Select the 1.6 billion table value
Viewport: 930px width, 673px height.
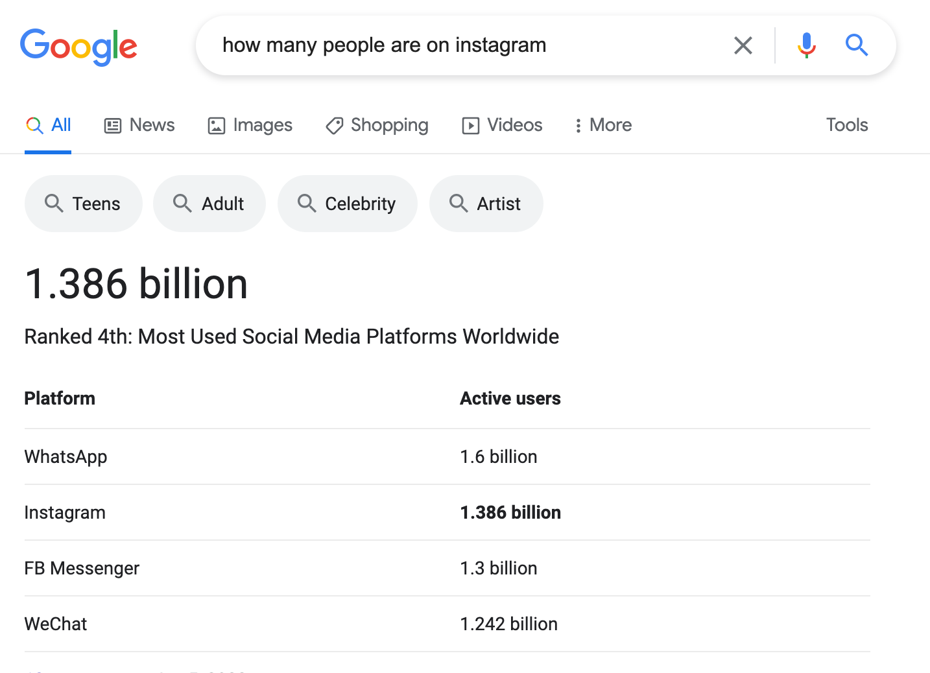coord(499,457)
